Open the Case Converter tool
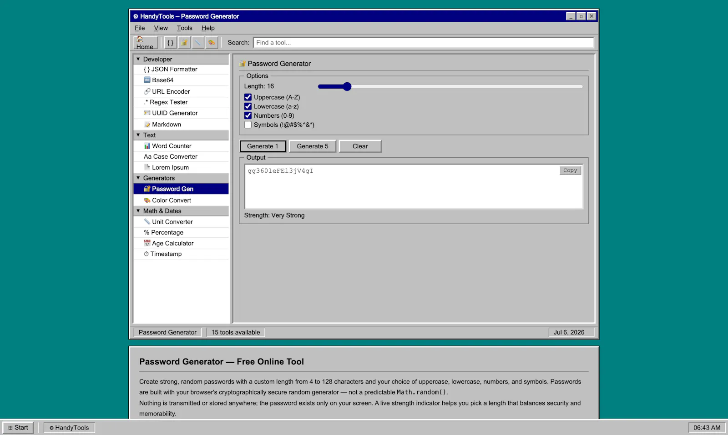 click(x=181, y=156)
